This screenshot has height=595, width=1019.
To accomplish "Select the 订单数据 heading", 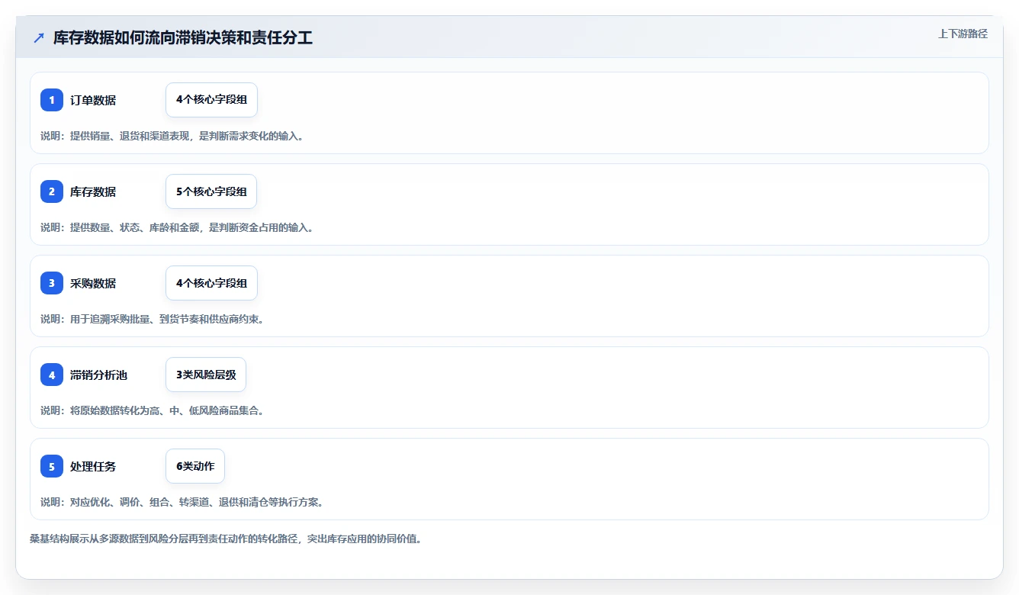I will pyautogui.click(x=93, y=100).
